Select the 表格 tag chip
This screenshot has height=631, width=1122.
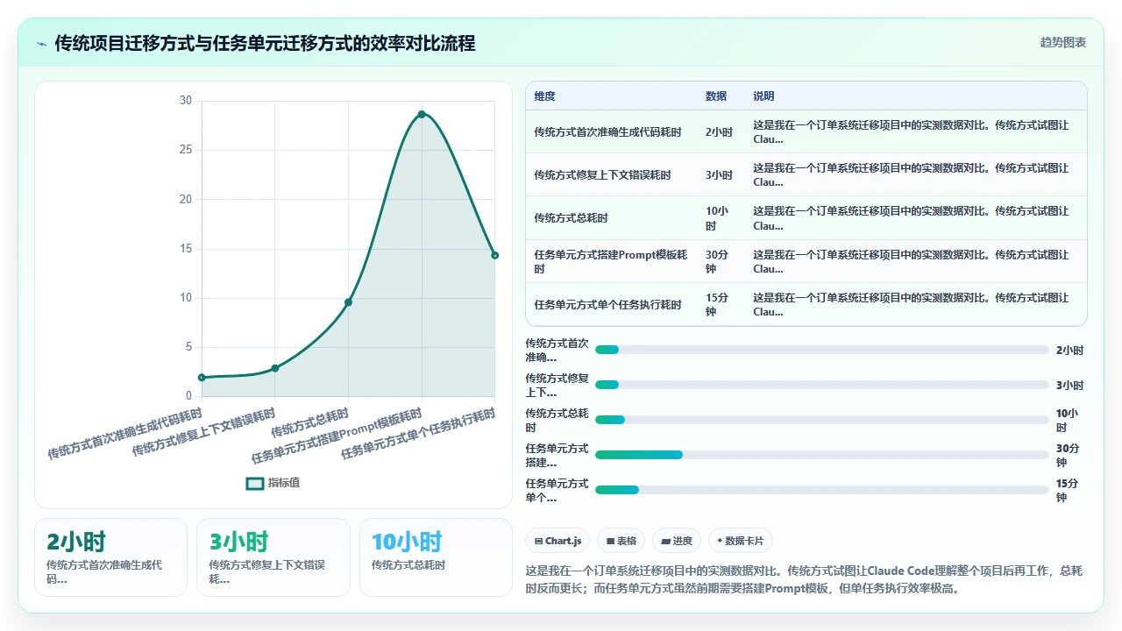pos(621,541)
